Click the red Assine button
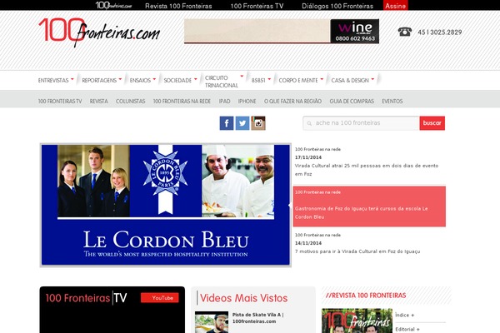This screenshot has width=500, height=333. [x=395, y=6]
